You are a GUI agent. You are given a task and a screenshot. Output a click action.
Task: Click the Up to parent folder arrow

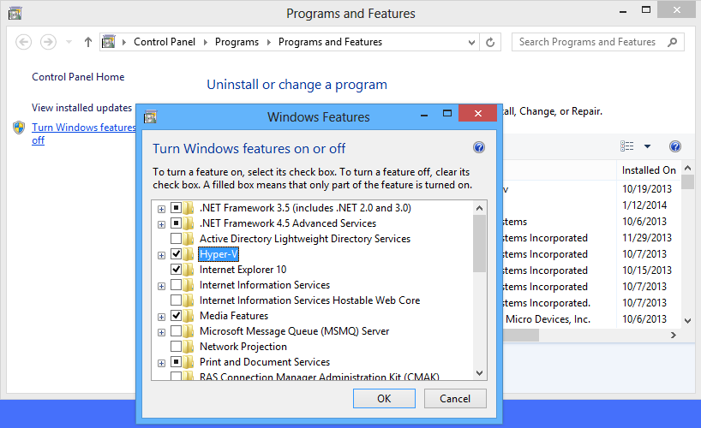pos(87,42)
